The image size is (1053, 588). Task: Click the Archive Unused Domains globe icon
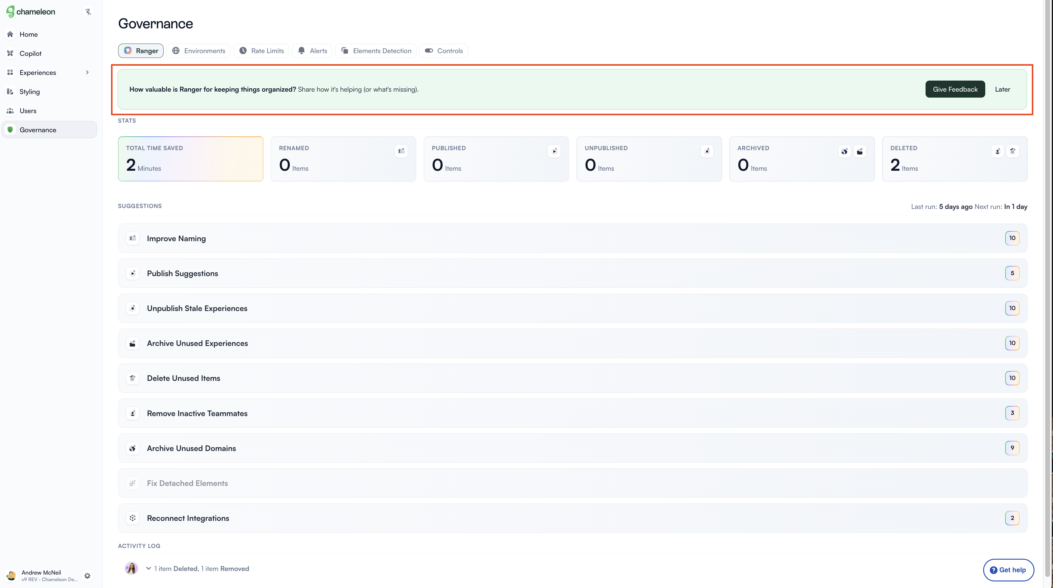click(133, 448)
